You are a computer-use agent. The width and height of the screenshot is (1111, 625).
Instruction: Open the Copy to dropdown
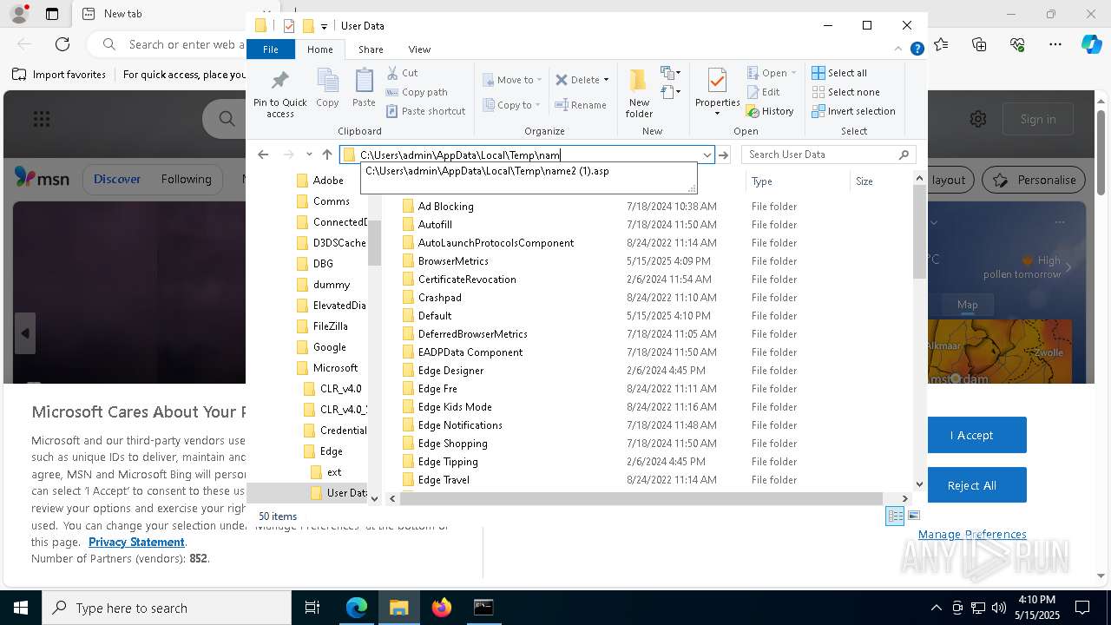pos(512,105)
